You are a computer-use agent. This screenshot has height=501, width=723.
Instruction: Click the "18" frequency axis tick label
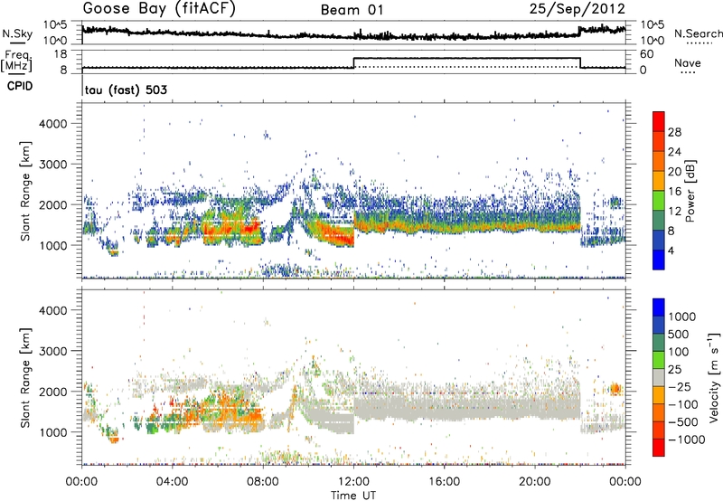pyautogui.click(x=61, y=54)
